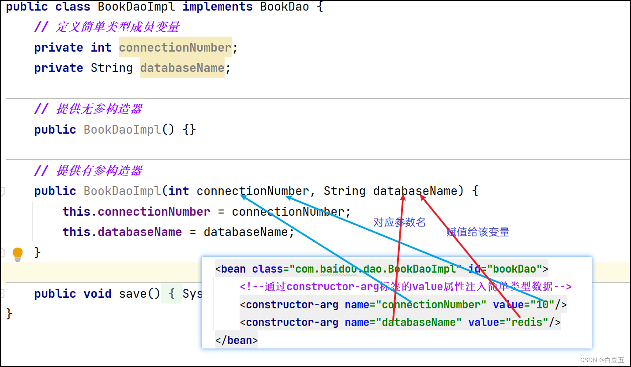Click the parameterized BookDaoImpl constructor name

(122, 191)
